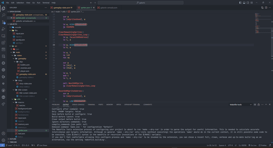Screen dimensions: 273x148
Task: Clear the output panel log
Action: [x=255, y=104]
